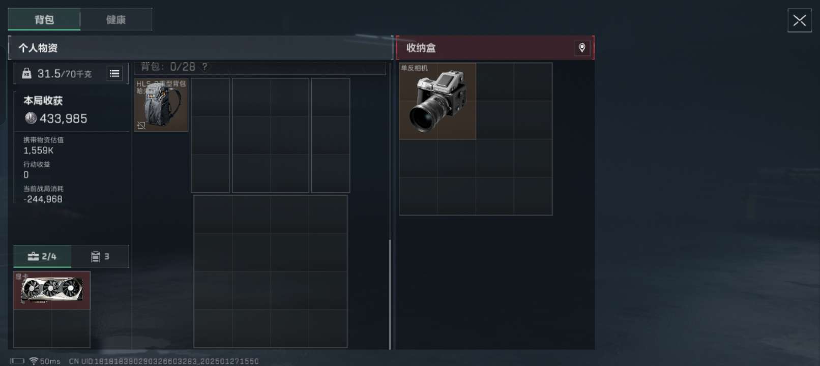Select the 显卡 graphics card item
This screenshot has height=366, width=820.
52,290
